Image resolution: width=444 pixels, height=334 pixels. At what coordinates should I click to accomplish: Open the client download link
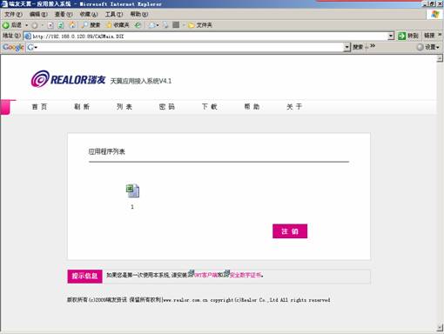tap(205, 275)
